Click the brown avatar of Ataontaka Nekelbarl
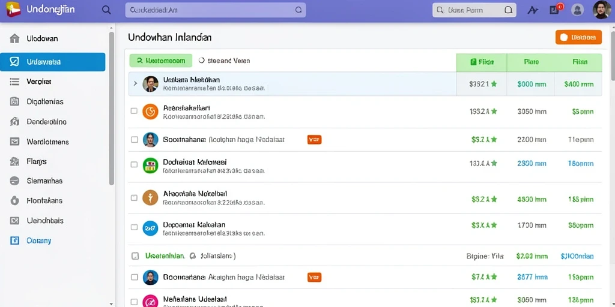Viewport: 615px width, 307px height. [150, 198]
